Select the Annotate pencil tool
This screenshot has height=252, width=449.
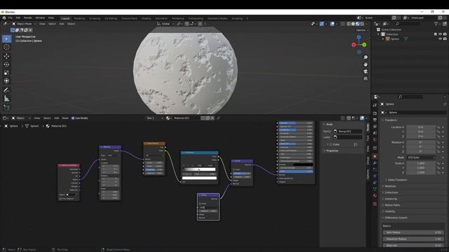6,90
